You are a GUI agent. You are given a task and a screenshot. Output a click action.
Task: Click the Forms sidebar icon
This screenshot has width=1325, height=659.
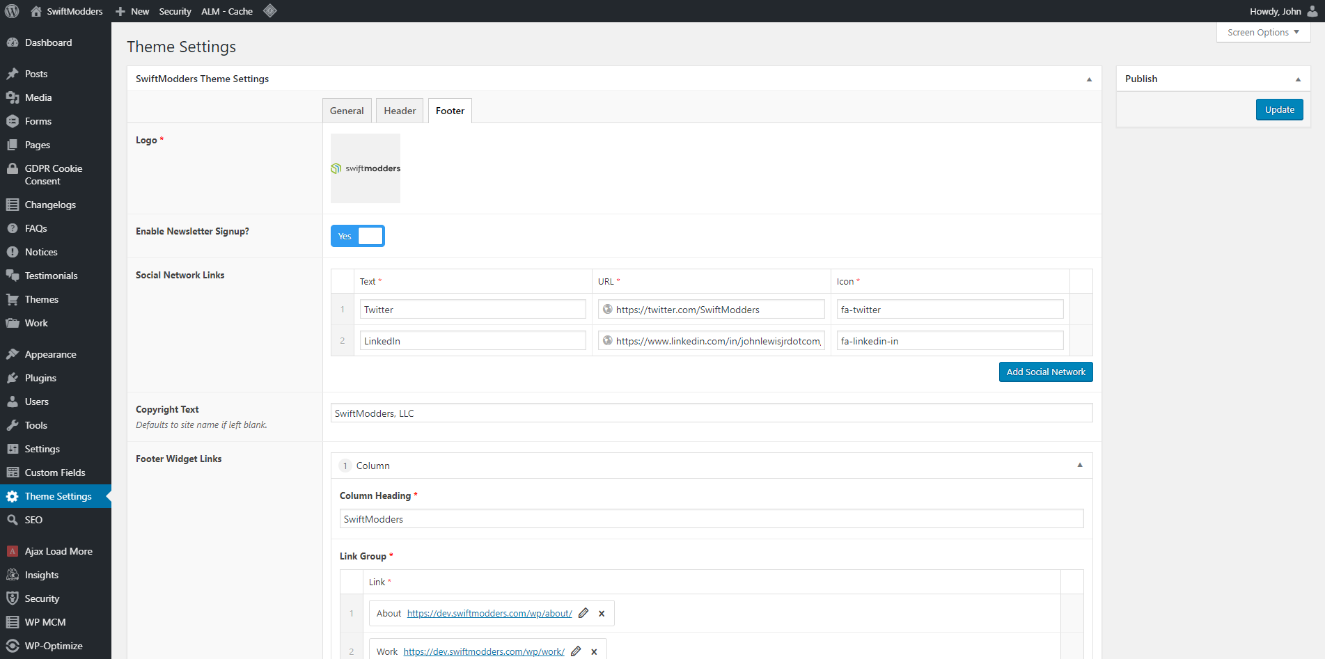click(x=13, y=121)
